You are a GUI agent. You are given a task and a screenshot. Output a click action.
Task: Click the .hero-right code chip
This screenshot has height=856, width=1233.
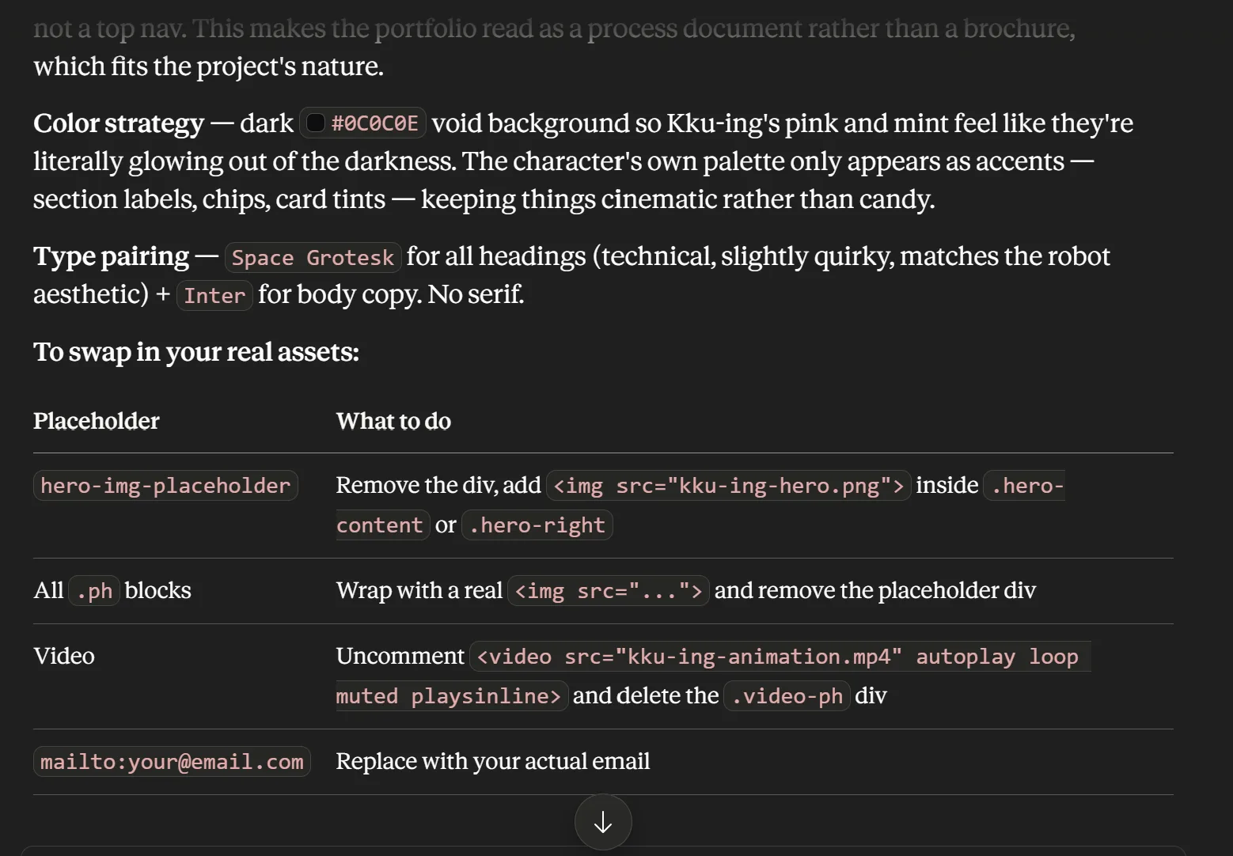click(537, 525)
